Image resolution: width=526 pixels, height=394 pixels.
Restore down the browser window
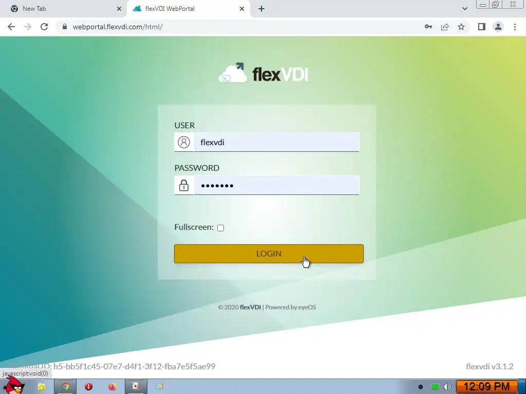coord(496,4)
